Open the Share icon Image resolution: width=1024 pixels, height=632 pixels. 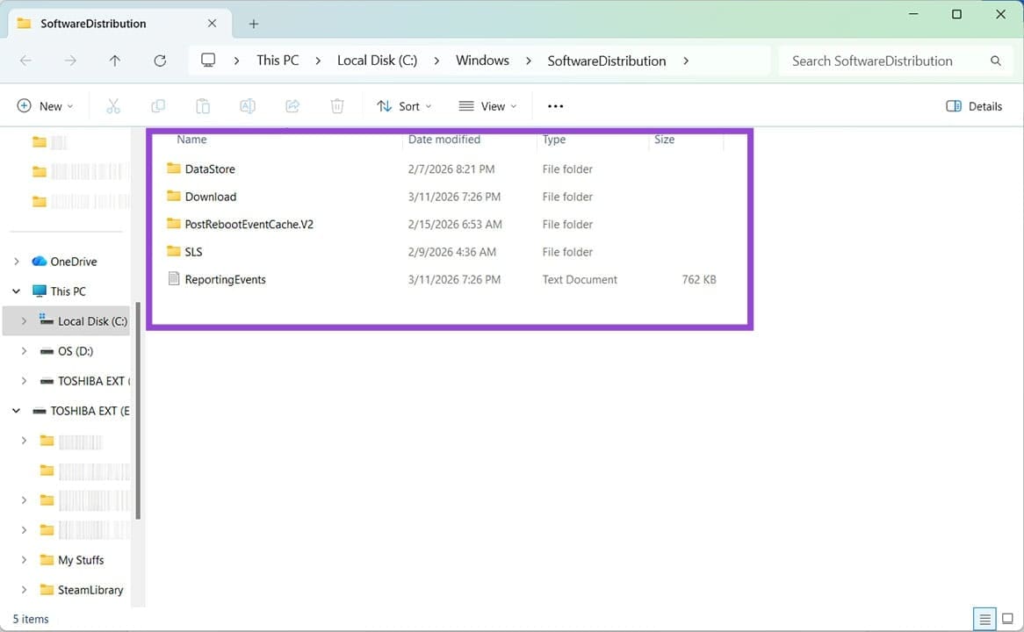click(x=292, y=105)
